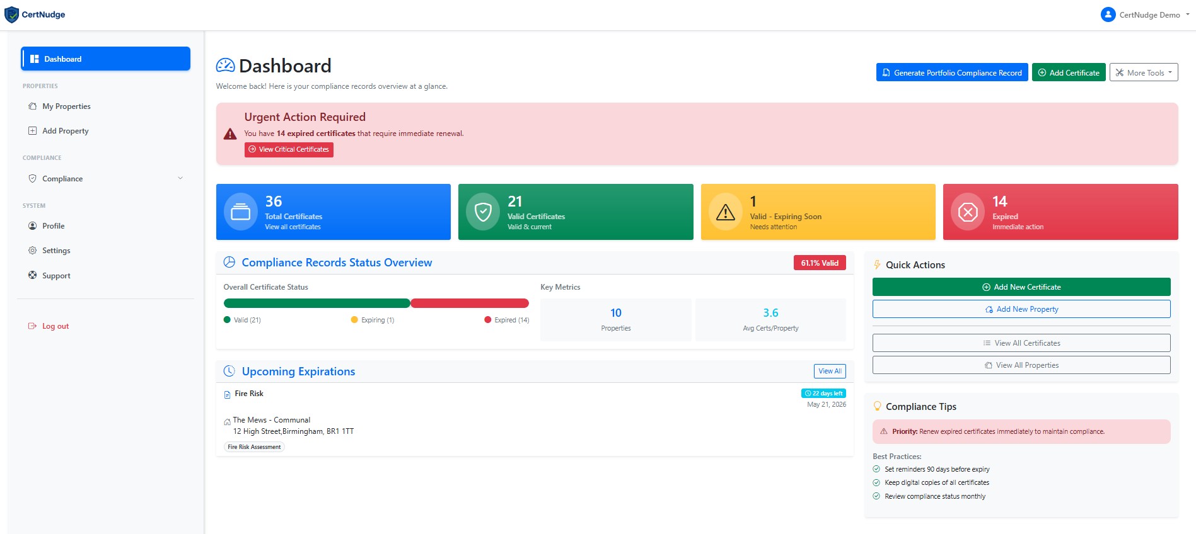Click the Support lifebuoy icon
Viewport: 1196px width, 534px height.
[32, 275]
